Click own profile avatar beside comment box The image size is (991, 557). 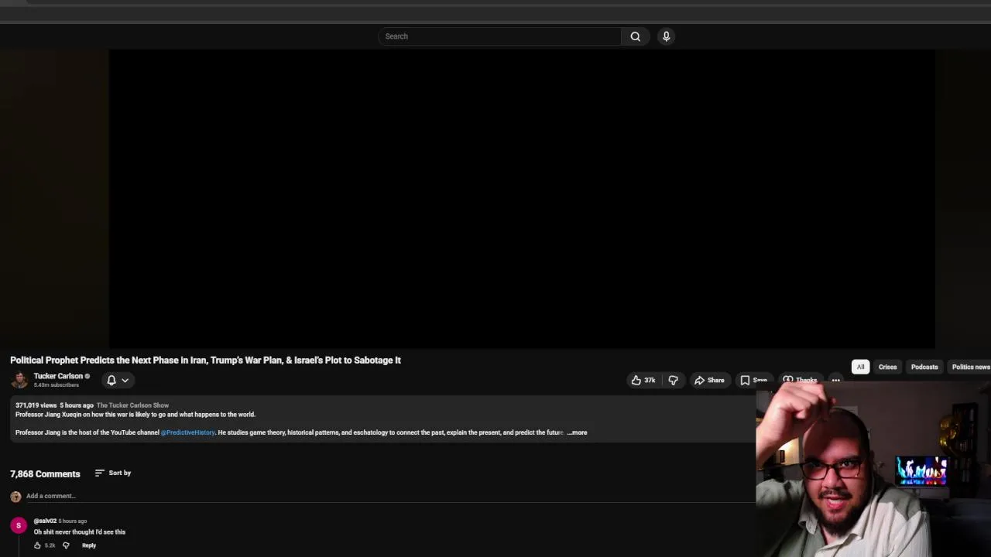(x=15, y=497)
